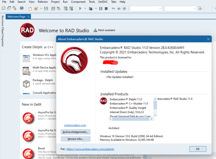
Task: Click the View Unit toolbar icon
Action: point(3,8)
